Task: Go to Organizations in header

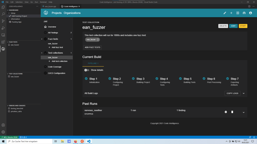Action: click(x=72, y=13)
